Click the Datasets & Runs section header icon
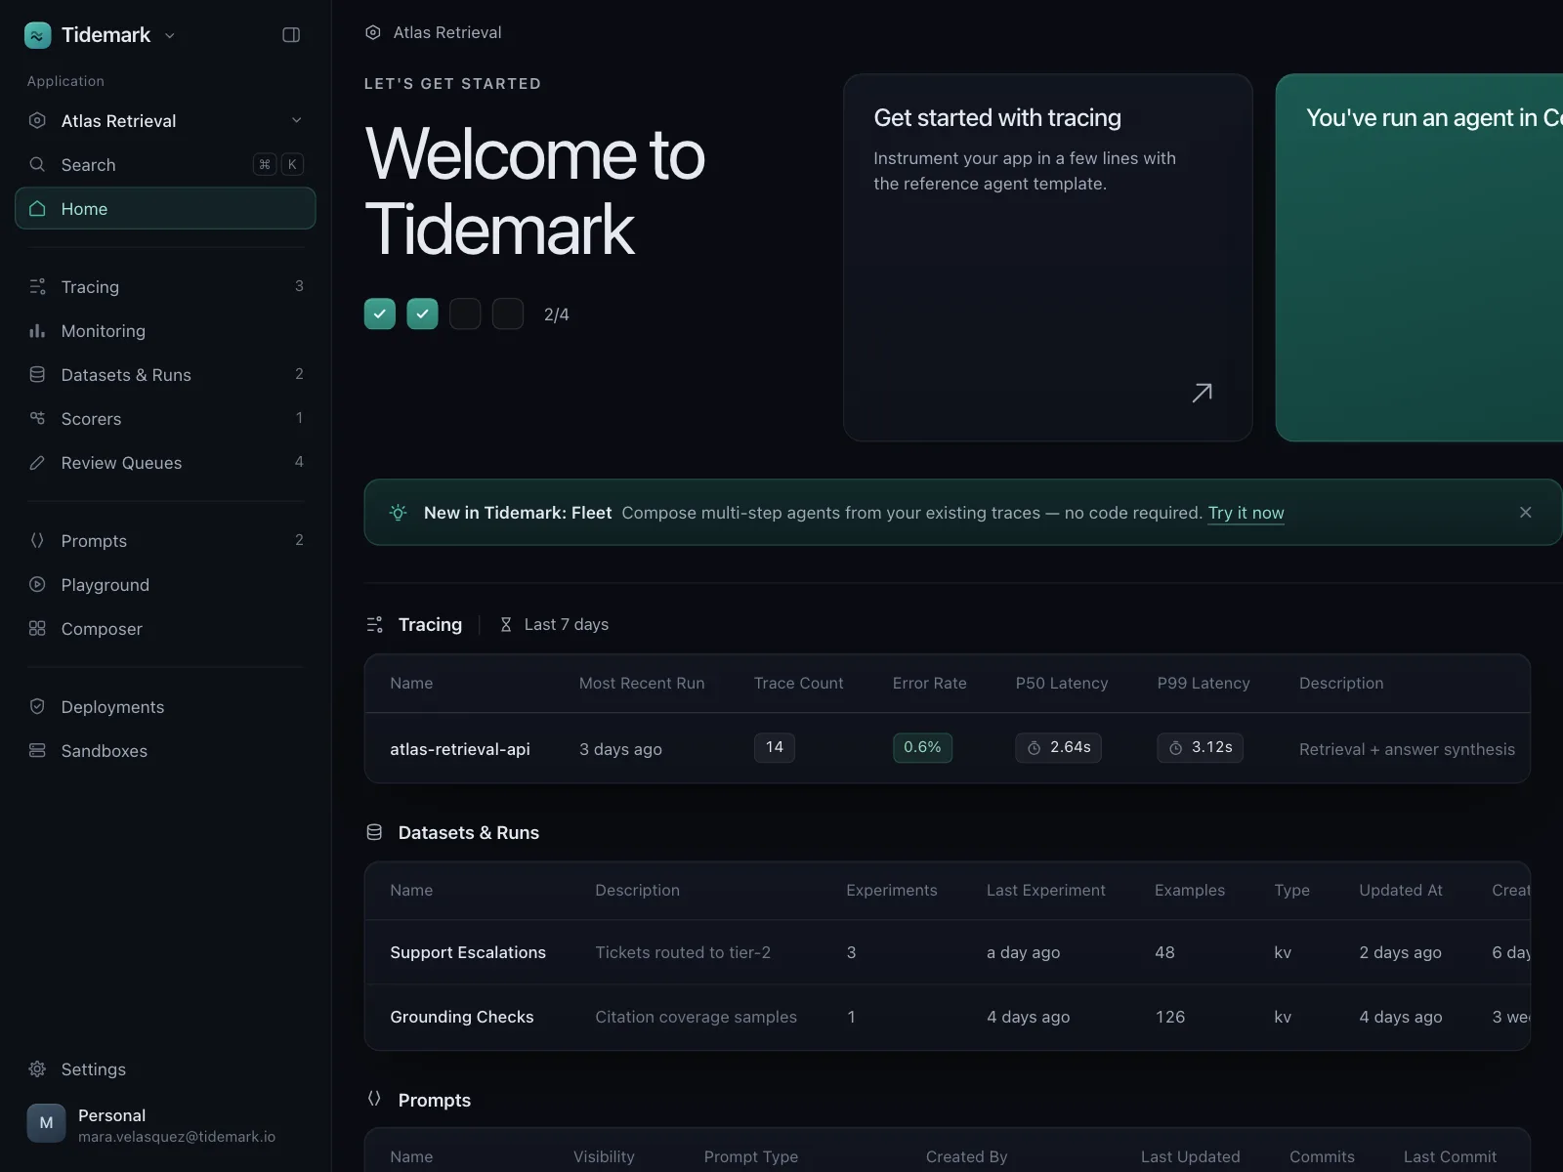The height and width of the screenshot is (1172, 1563). point(374,832)
